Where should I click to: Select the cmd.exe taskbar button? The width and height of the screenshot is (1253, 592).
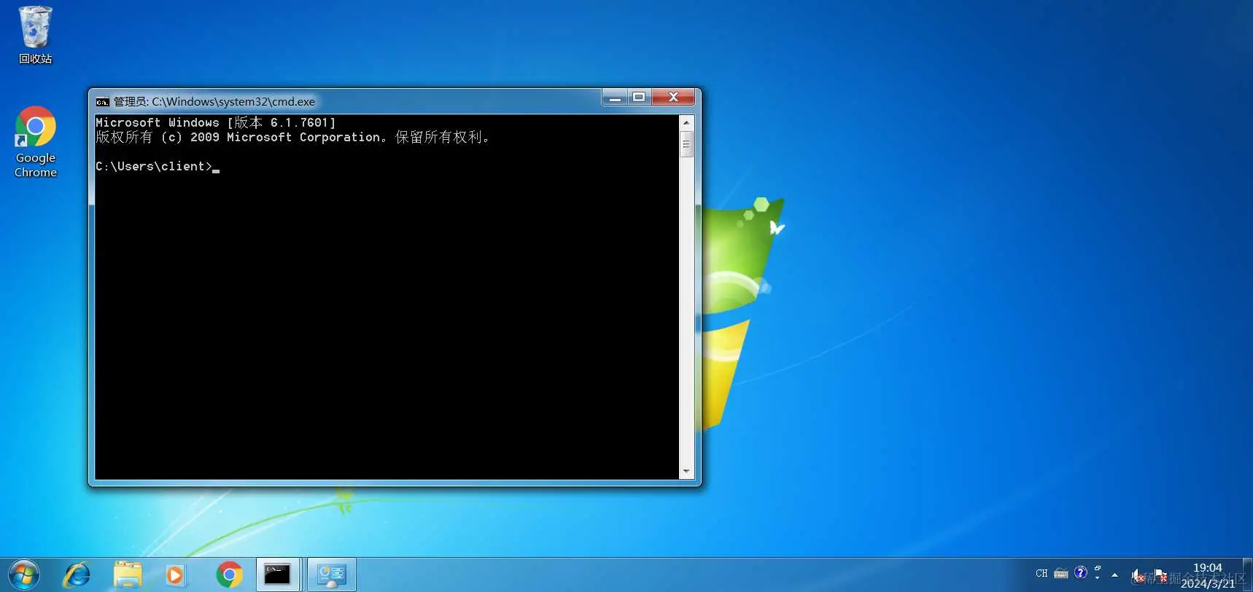[277, 575]
